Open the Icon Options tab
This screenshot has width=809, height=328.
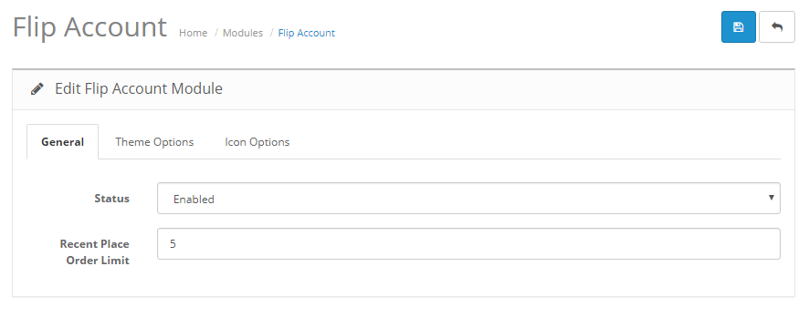point(257,141)
